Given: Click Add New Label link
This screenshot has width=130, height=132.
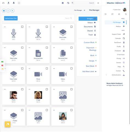Looking at the screenshot, I should (x=89, y=72).
